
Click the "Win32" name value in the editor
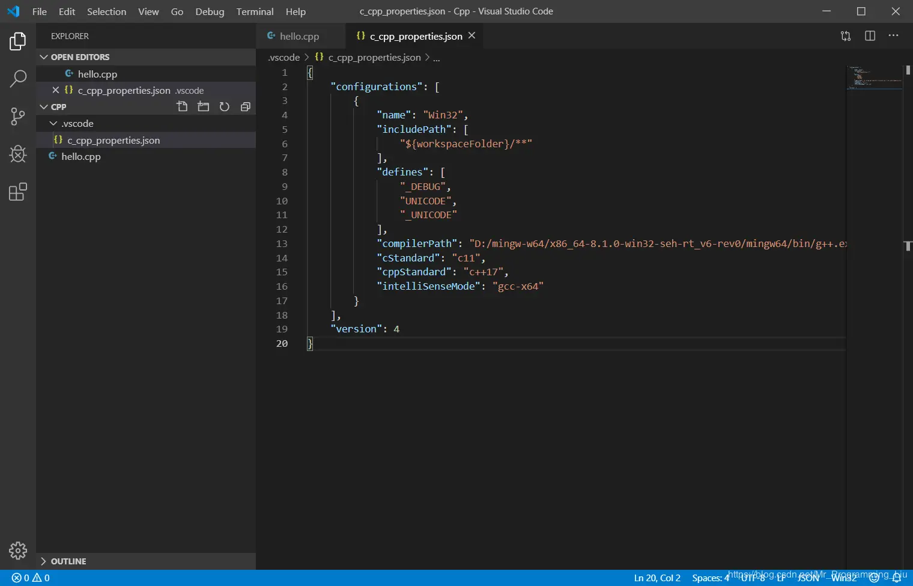443,115
